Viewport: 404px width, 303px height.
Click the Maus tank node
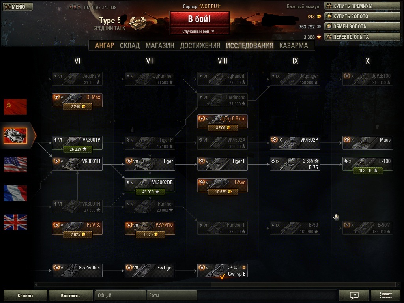click(367, 142)
